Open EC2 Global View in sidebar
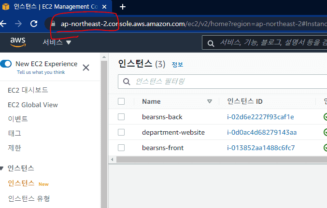 pos(33,105)
